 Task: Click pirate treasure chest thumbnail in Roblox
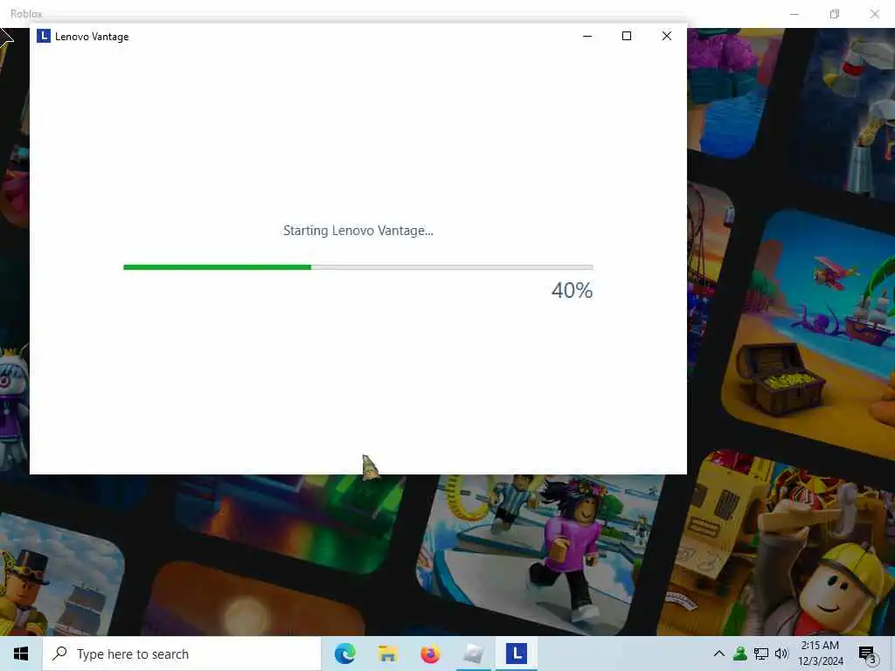click(x=810, y=334)
